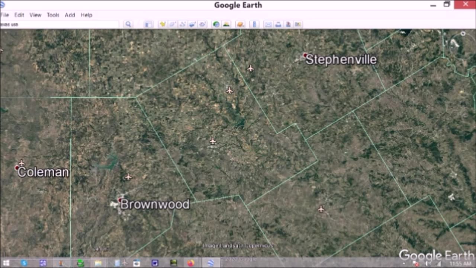Show hidden system tray icons arrow
This screenshot has width=476, height=268.
coord(404,264)
